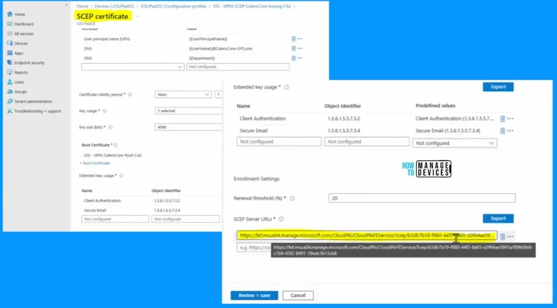Click the highlighted SCEP Server URL field
The height and width of the screenshot is (308, 557).
tap(367, 235)
